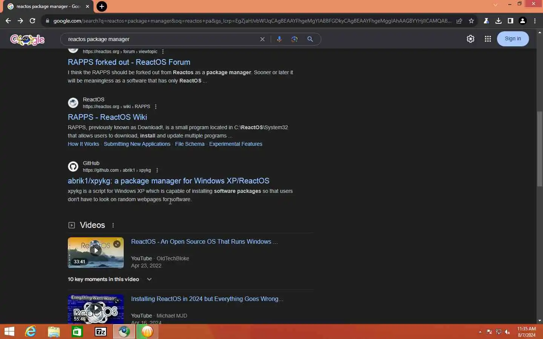The height and width of the screenshot is (339, 543).
Task: Click scrollbar down arrow
Action: coord(540,321)
